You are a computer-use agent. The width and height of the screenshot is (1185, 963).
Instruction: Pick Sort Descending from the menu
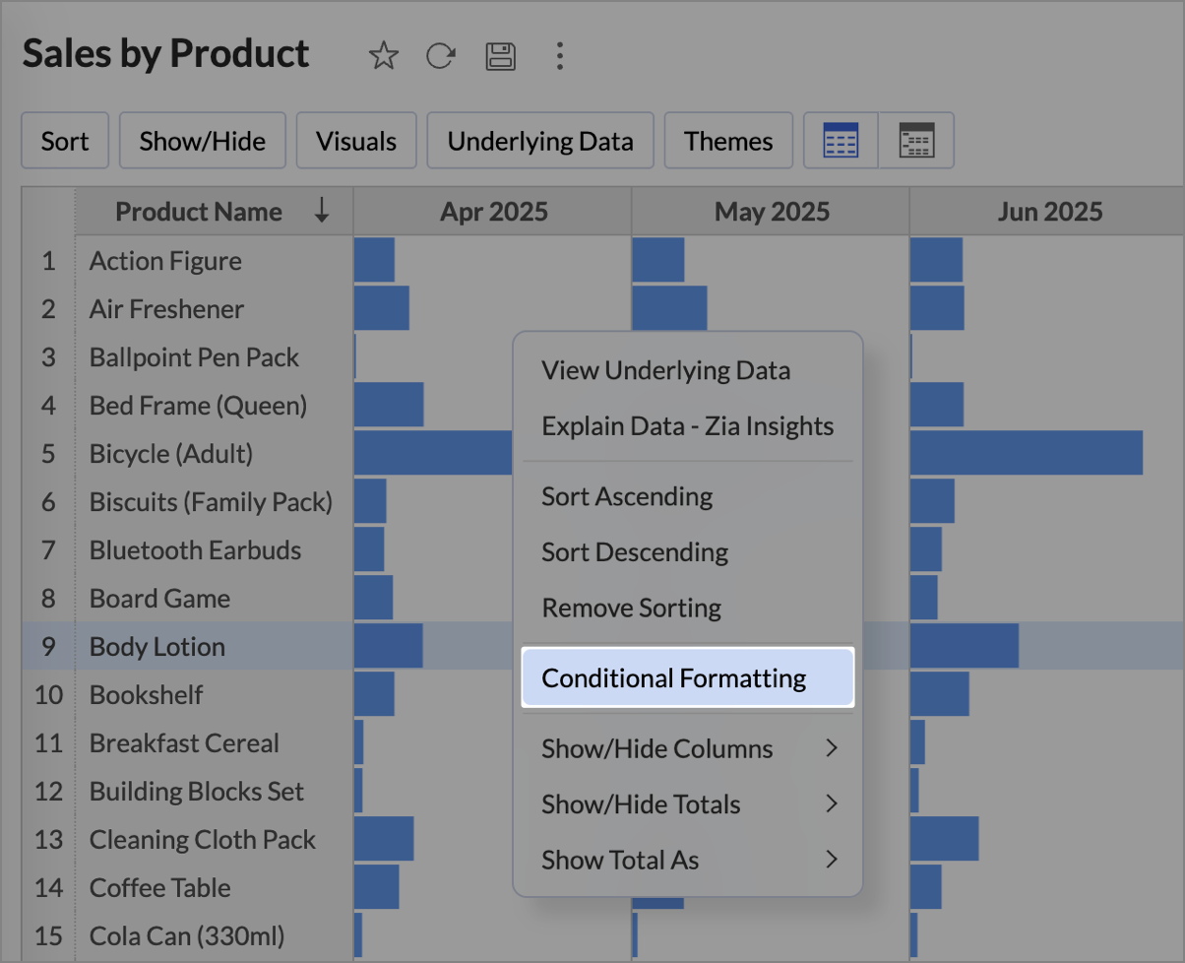(635, 551)
